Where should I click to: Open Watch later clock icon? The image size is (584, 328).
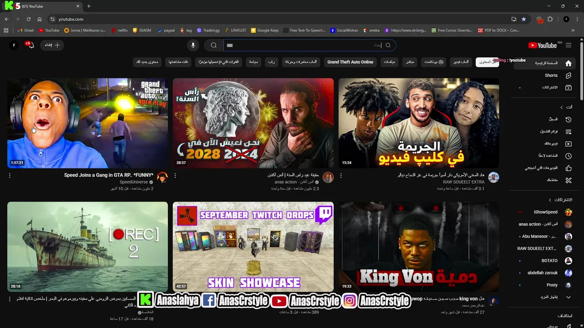pos(568,156)
